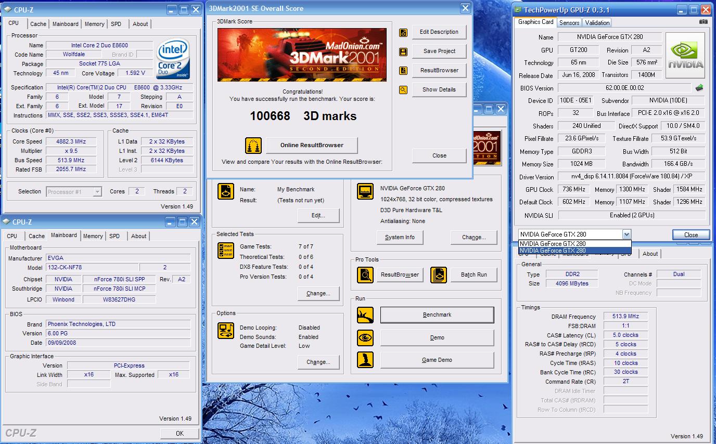Click the Batch Run icon

pos(439,275)
